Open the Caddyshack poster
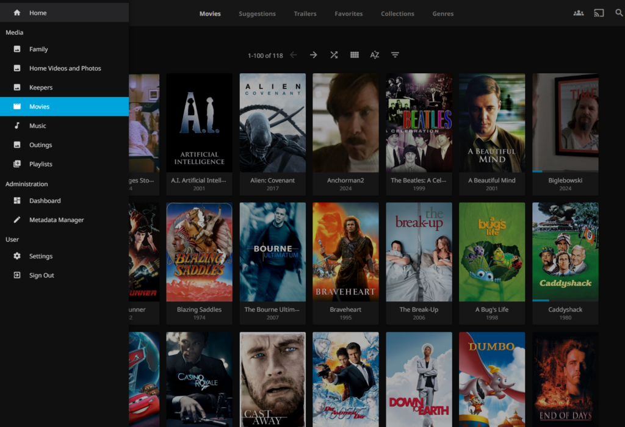Image resolution: width=625 pixels, height=427 pixels. (565, 252)
